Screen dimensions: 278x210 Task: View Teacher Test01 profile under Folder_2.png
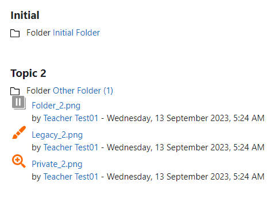click(x=71, y=118)
